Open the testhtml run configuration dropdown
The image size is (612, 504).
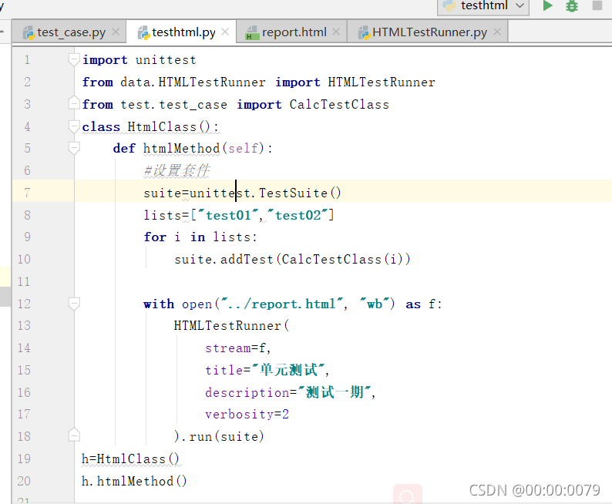(483, 6)
